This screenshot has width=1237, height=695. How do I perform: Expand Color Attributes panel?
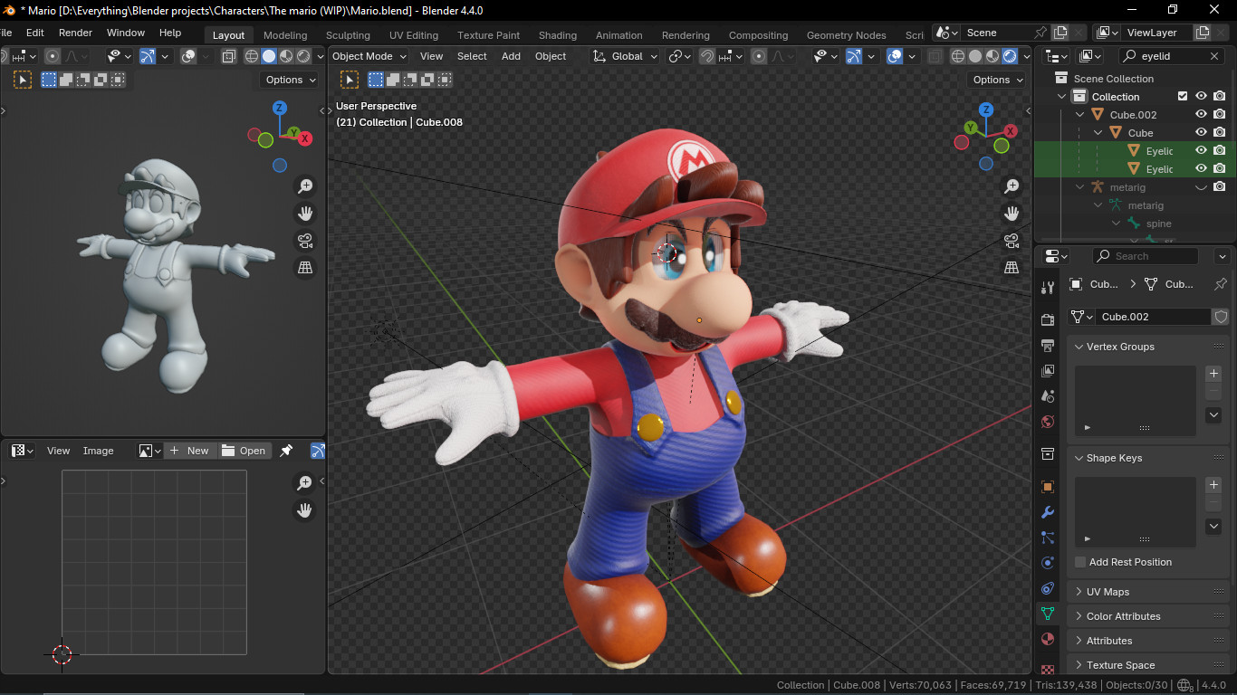(1079, 616)
